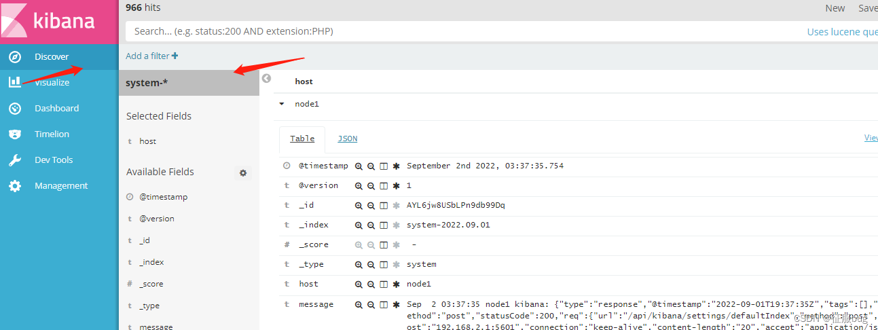This screenshot has width=878, height=330.
Task: Filter for value in _type row
Action: pyautogui.click(x=359, y=264)
